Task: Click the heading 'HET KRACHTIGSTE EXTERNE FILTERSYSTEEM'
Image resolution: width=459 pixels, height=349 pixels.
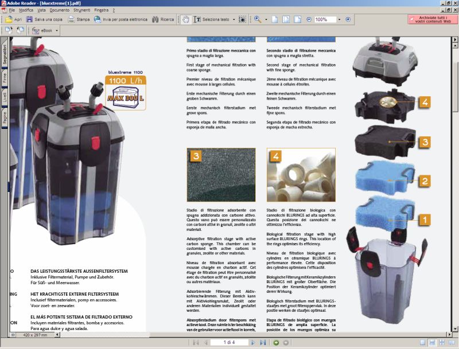Action: (75, 294)
